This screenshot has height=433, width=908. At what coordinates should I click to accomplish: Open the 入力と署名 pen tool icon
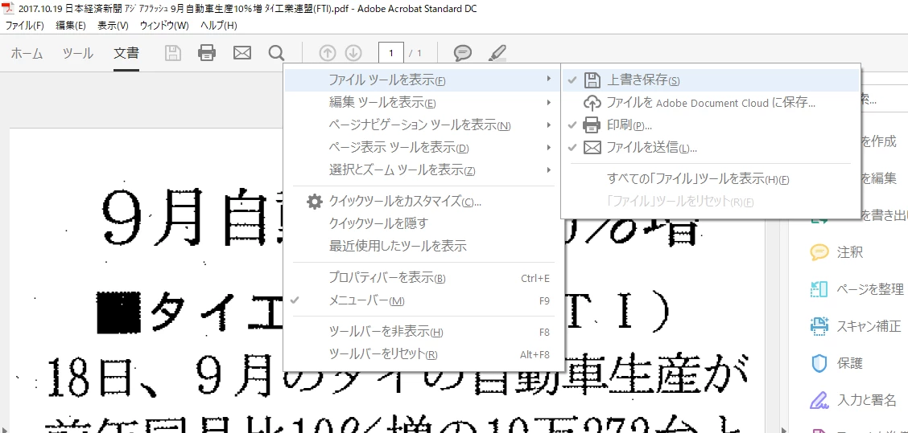pyautogui.click(x=819, y=399)
